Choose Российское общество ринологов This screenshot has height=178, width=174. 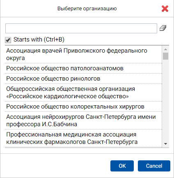coord(83,79)
